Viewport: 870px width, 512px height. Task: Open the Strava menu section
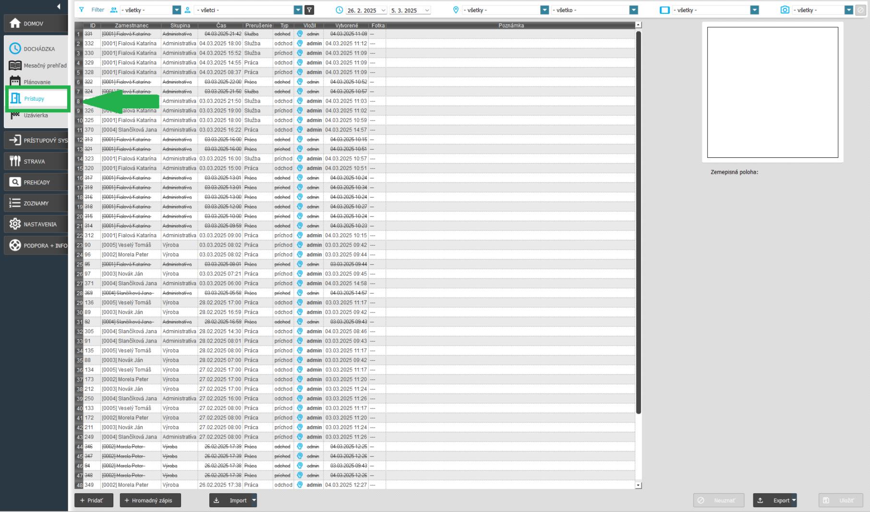click(x=35, y=161)
